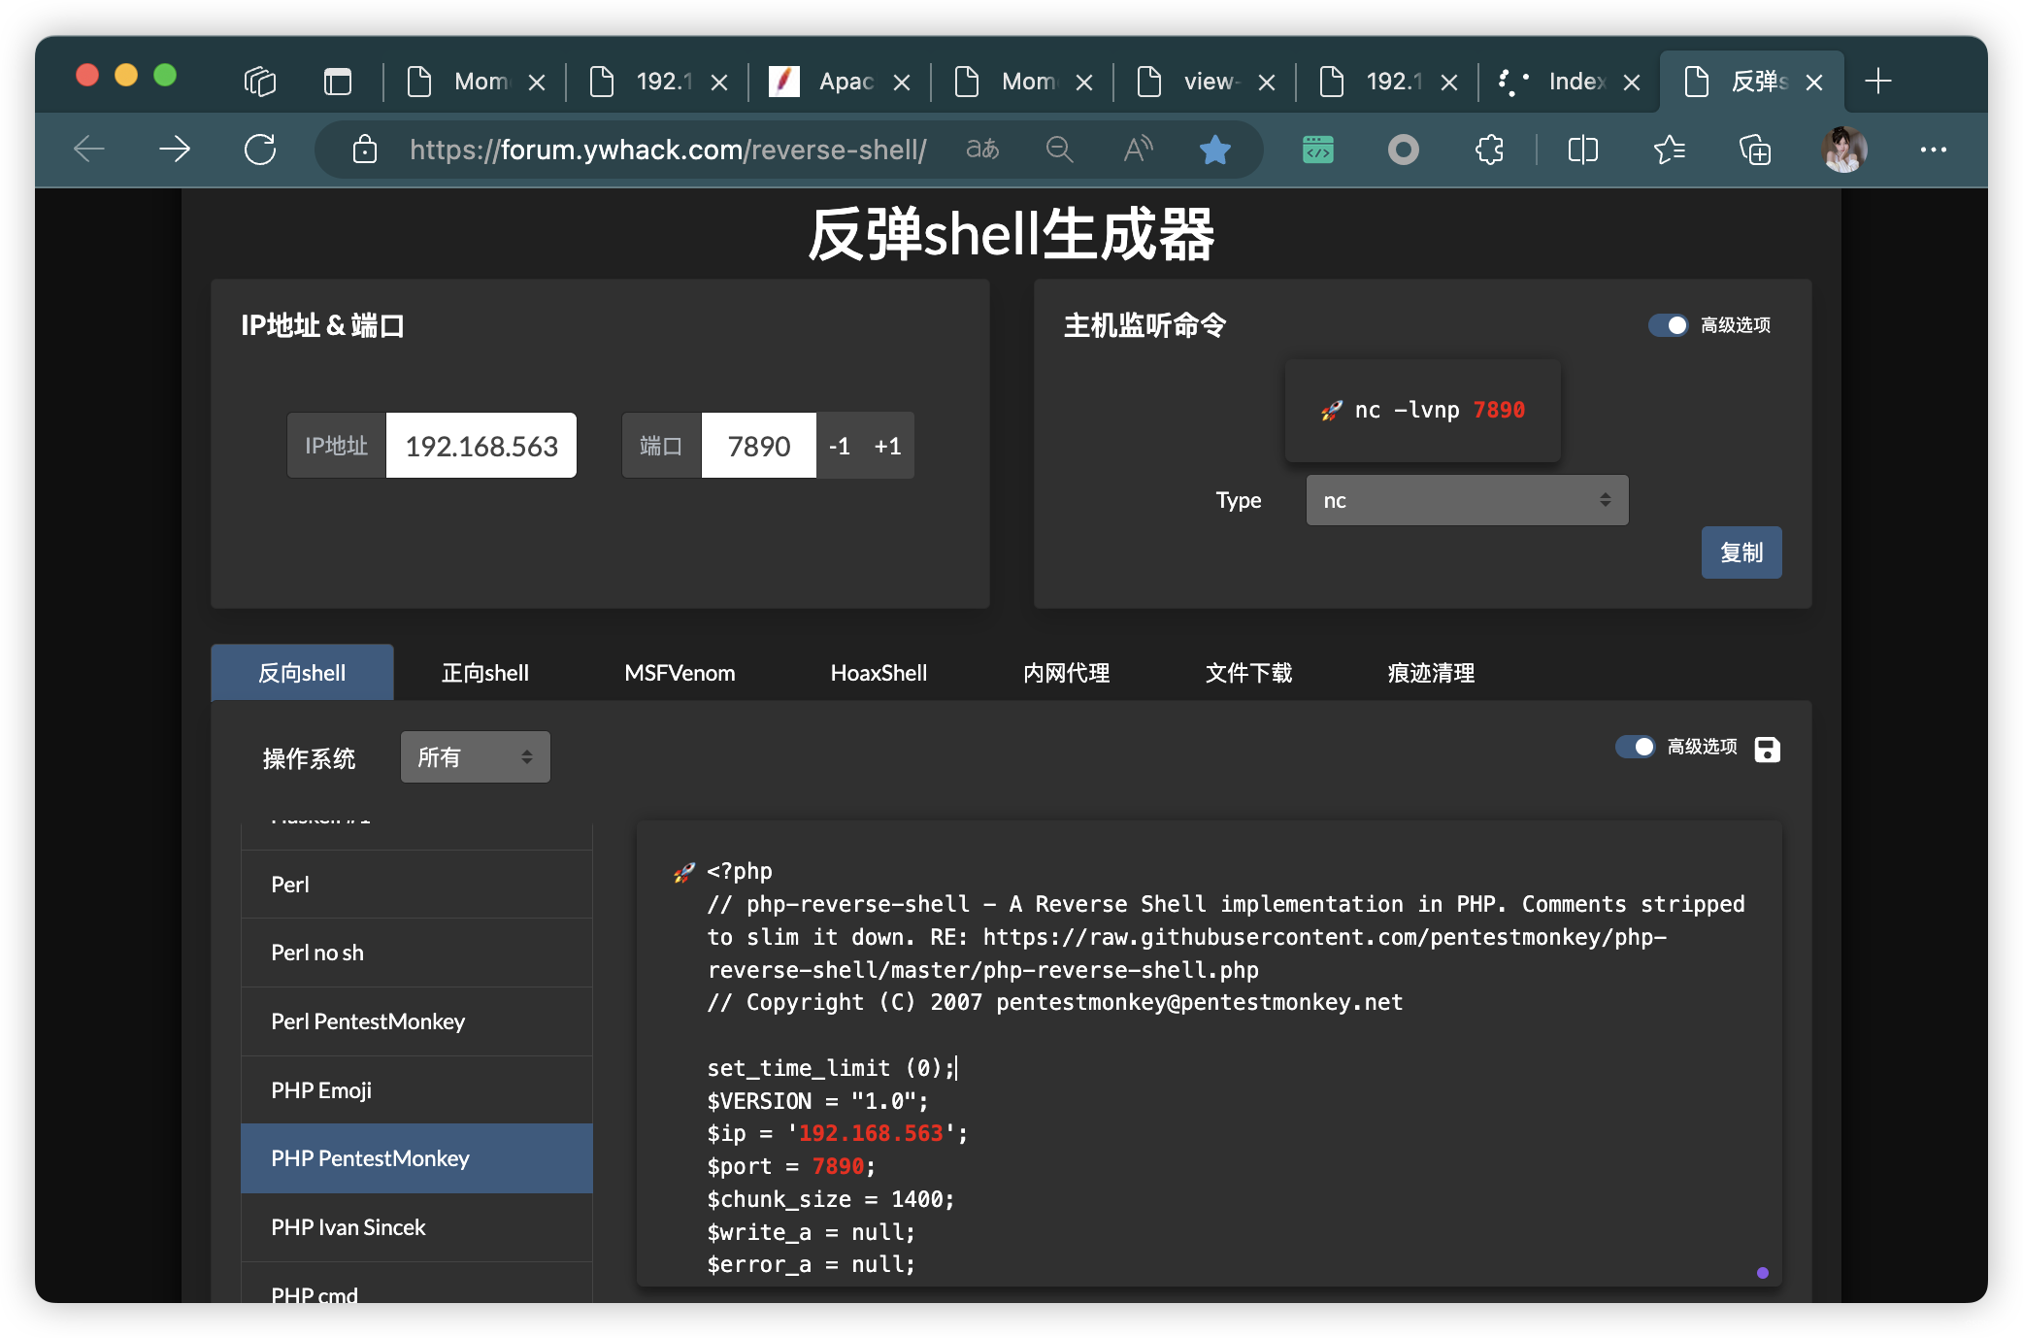The image size is (2023, 1338).
Task: Open the collections icon
Action: coord(1755,150)
